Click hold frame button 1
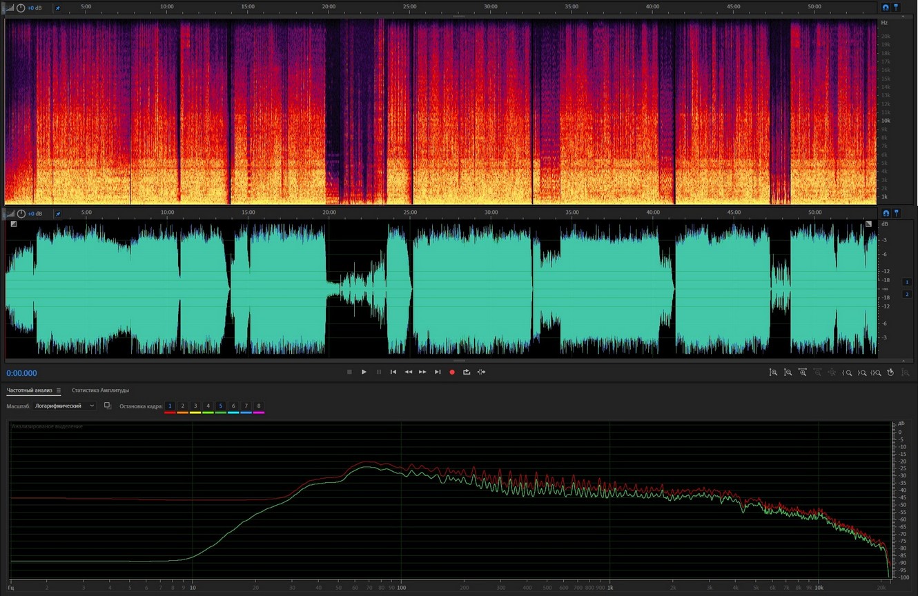Viewport: 918px width, 596px height. (x=170, y=406)
